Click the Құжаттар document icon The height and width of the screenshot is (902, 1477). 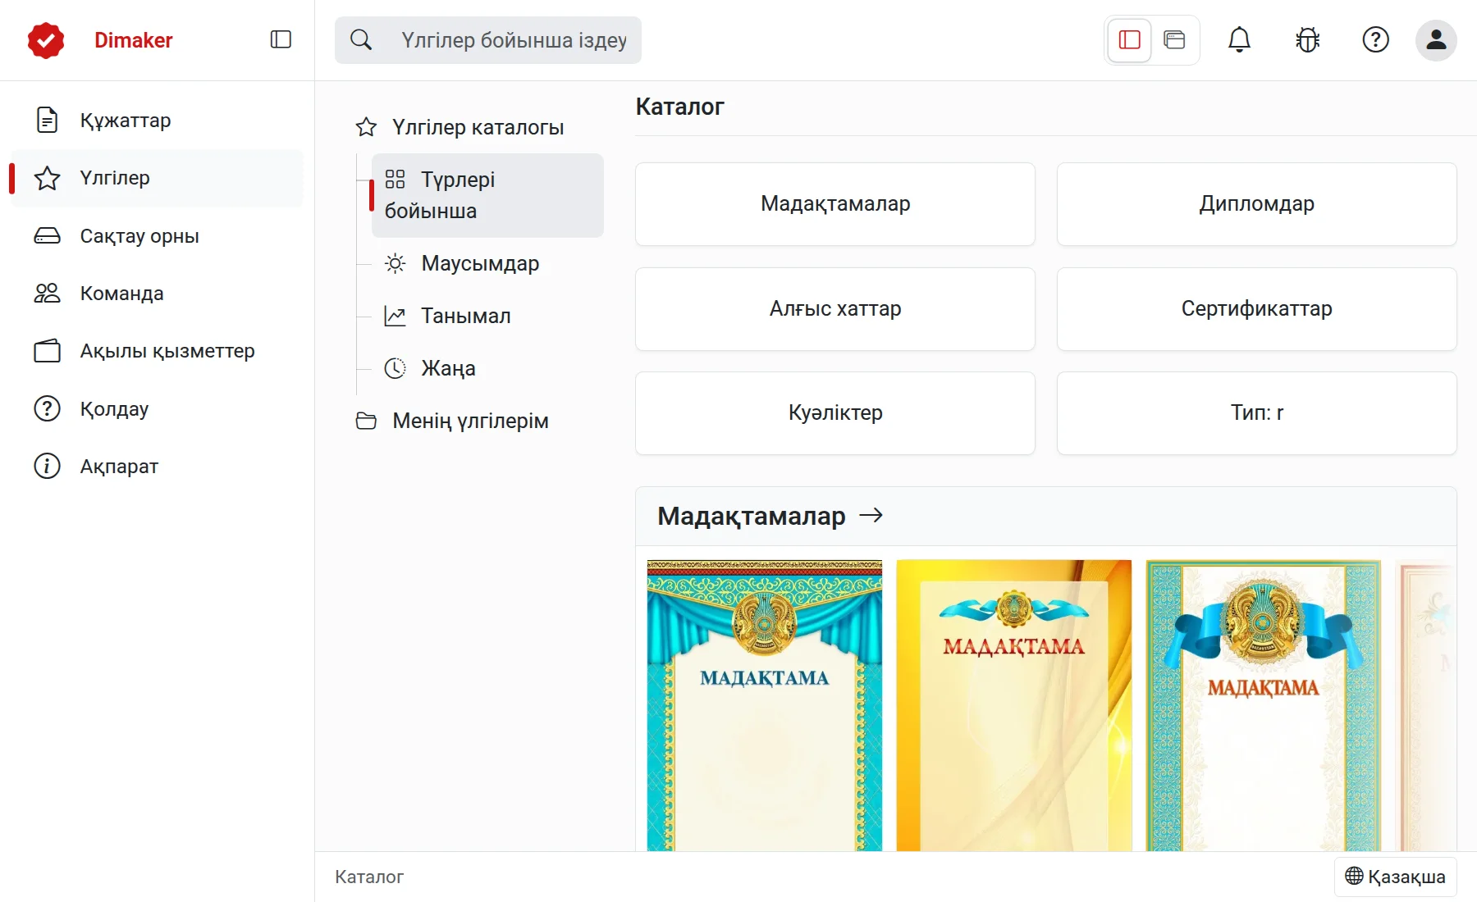pyautogui.click(x=48, y=120)
